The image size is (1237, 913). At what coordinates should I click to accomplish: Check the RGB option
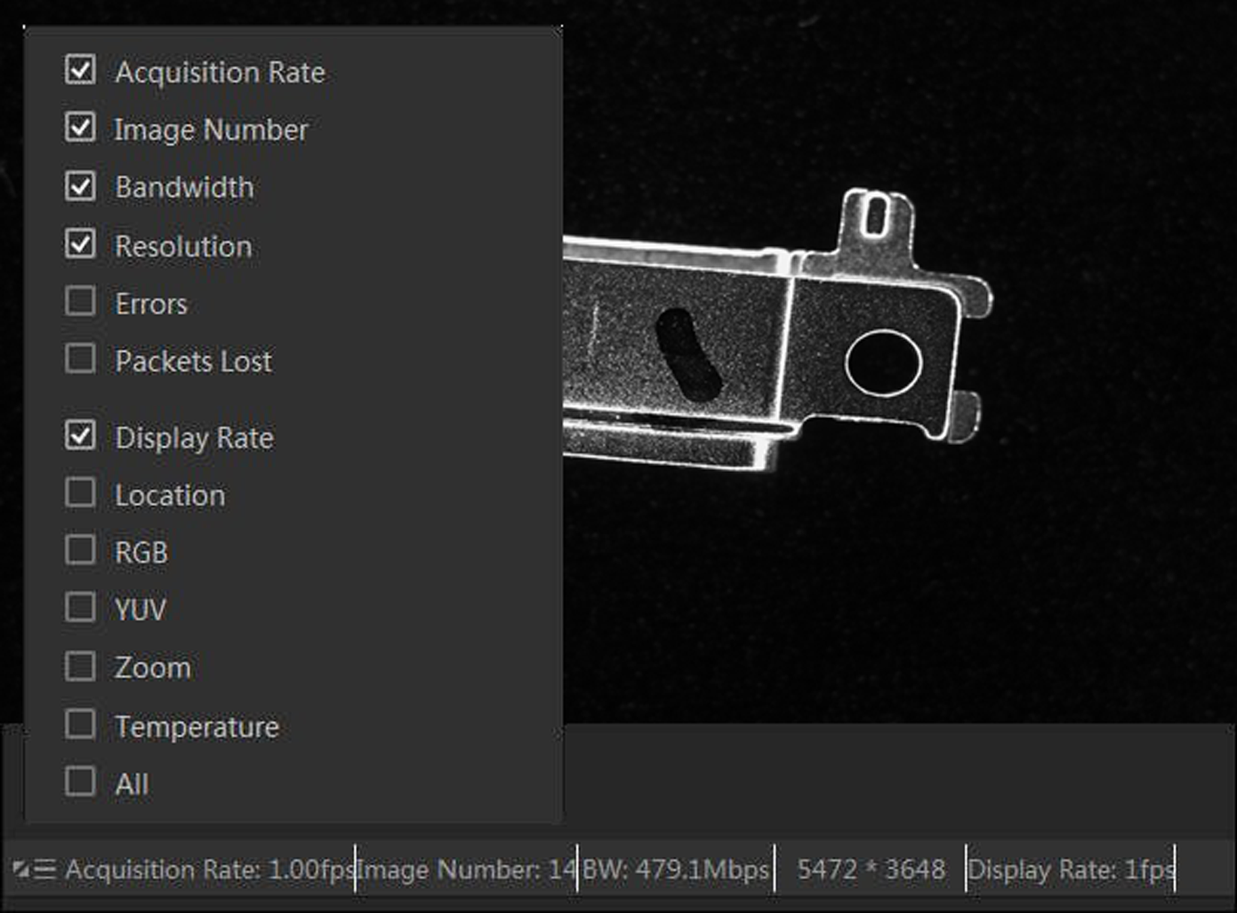click(x=80, y=550)
